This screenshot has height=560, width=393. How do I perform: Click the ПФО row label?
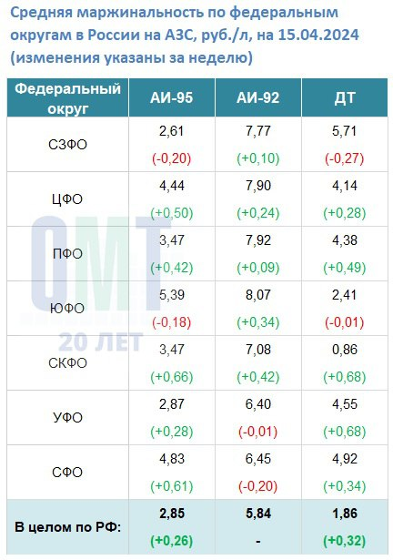click(67, 254)
